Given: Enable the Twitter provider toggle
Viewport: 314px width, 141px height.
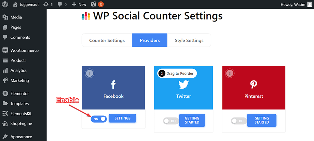Looking at the screenshot, I should point(171,121).
